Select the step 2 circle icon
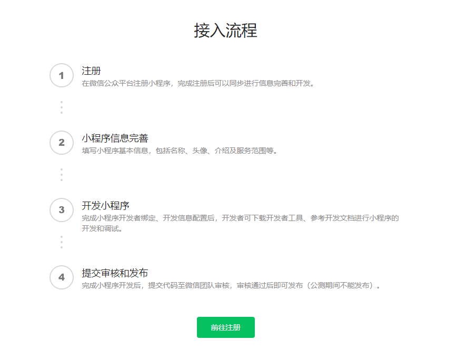The width and height of the screenshot is (467, 360). [62, 143]
